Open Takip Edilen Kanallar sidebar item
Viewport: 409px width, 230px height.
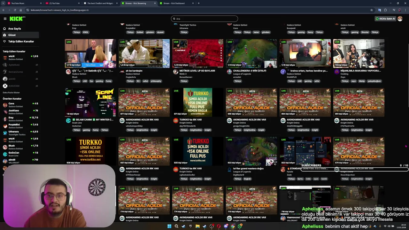pos(21,41)
